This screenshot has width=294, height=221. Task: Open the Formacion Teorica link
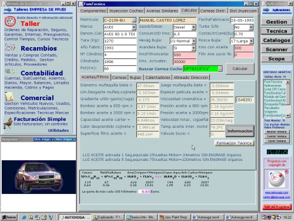[234, 143]
